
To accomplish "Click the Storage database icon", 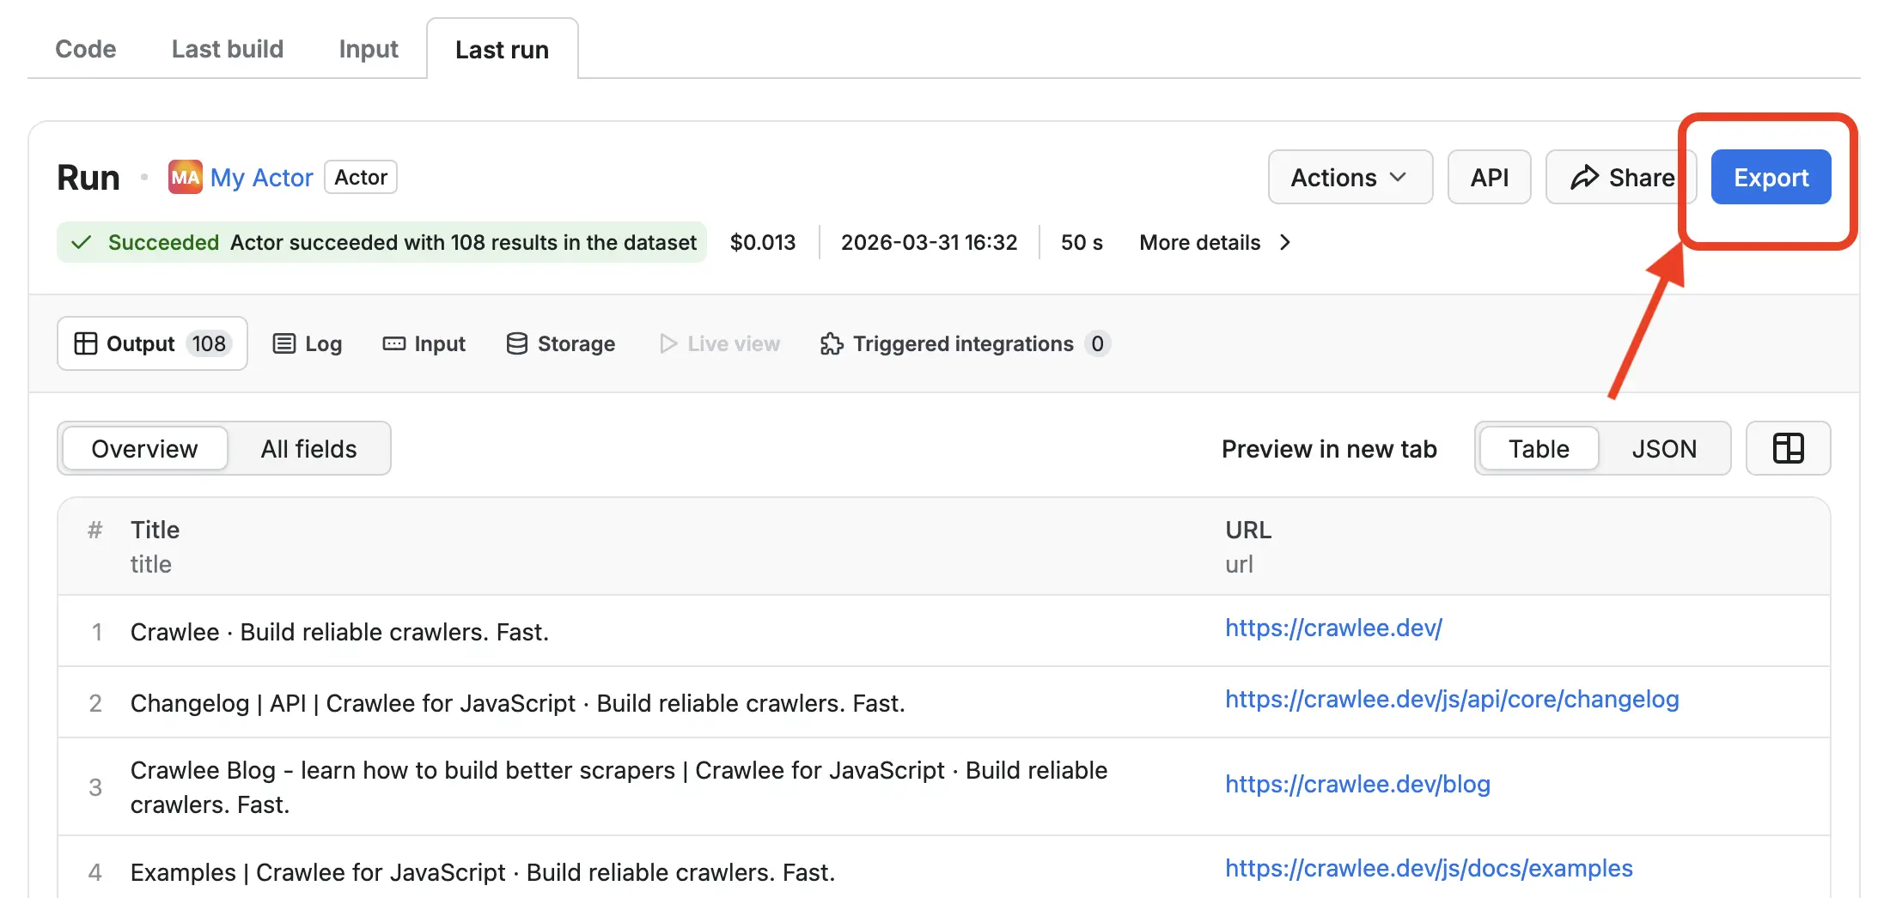I will pos(516,343).
